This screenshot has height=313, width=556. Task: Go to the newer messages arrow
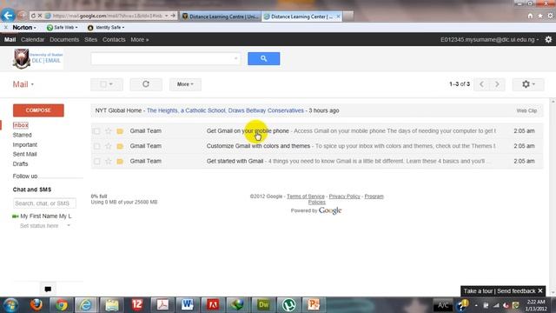(481, 84)
